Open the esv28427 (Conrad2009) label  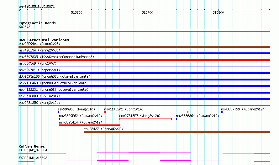[103, 129]
